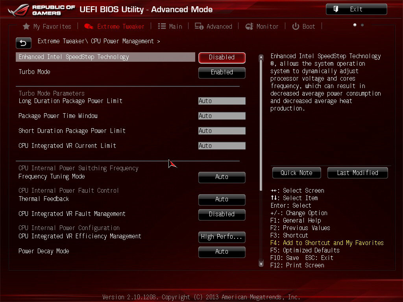Viewport: 403px width, 302px height.
Task: Click the Advanced tab icon
Action: 199,26
